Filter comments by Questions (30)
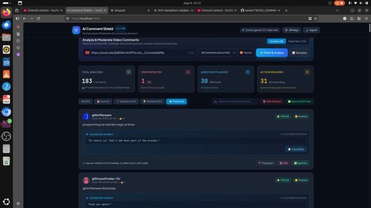The height and width of the screenshot is (208, 371). (x=126, y=101)
